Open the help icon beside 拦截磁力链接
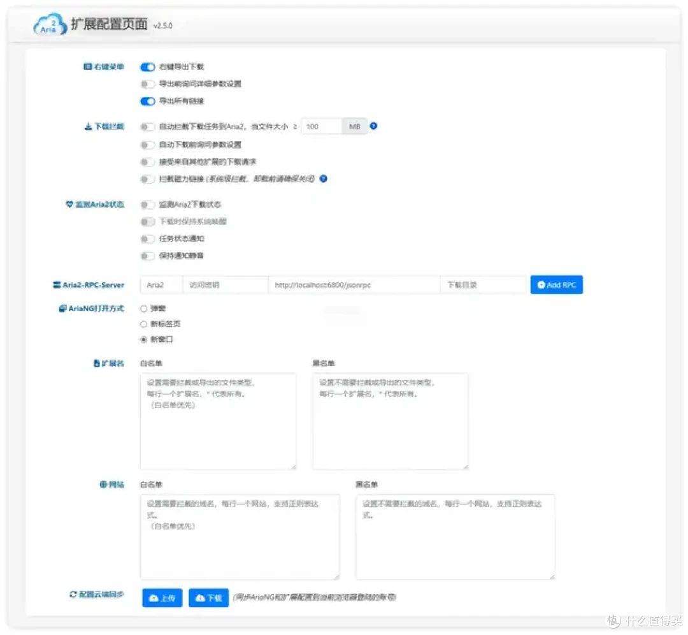This screenshot has width=688, height=635. coord(324,179)
